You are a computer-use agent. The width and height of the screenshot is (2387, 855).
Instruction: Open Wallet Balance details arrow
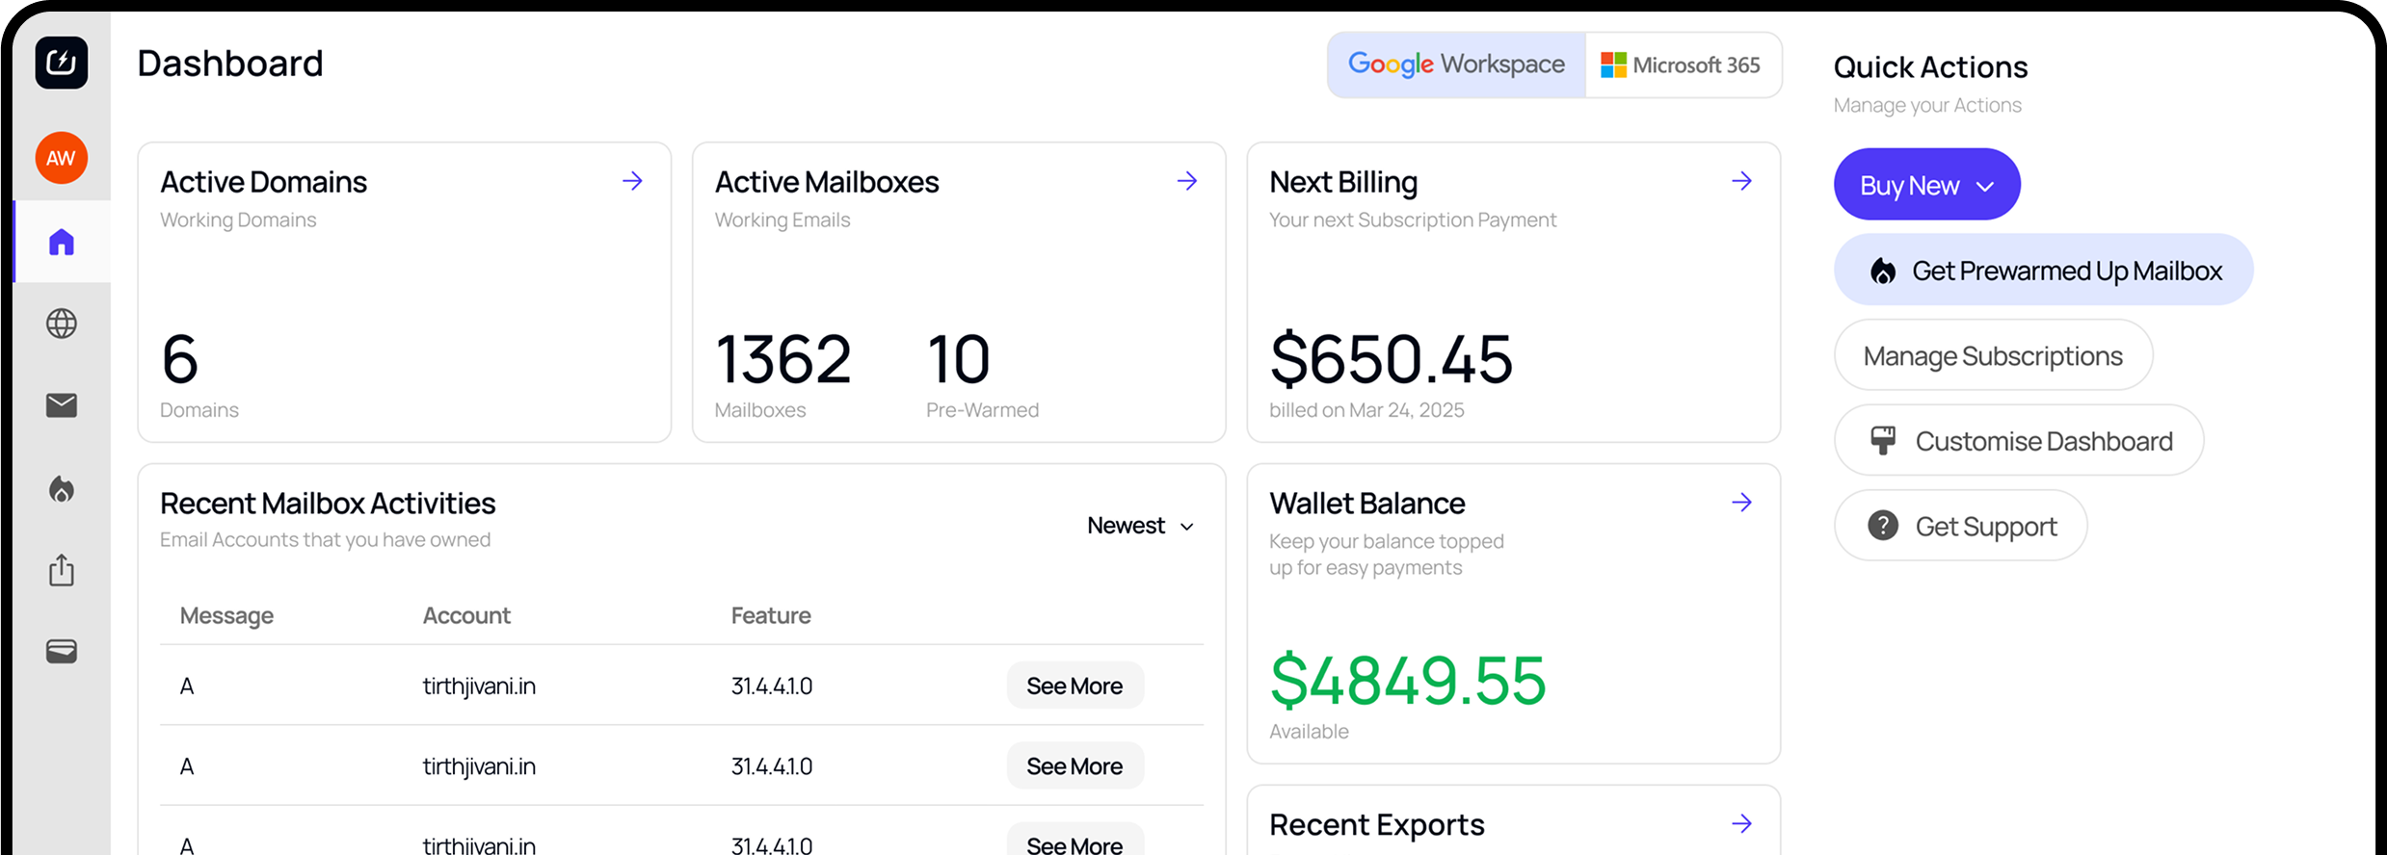tap(1741, 503)
